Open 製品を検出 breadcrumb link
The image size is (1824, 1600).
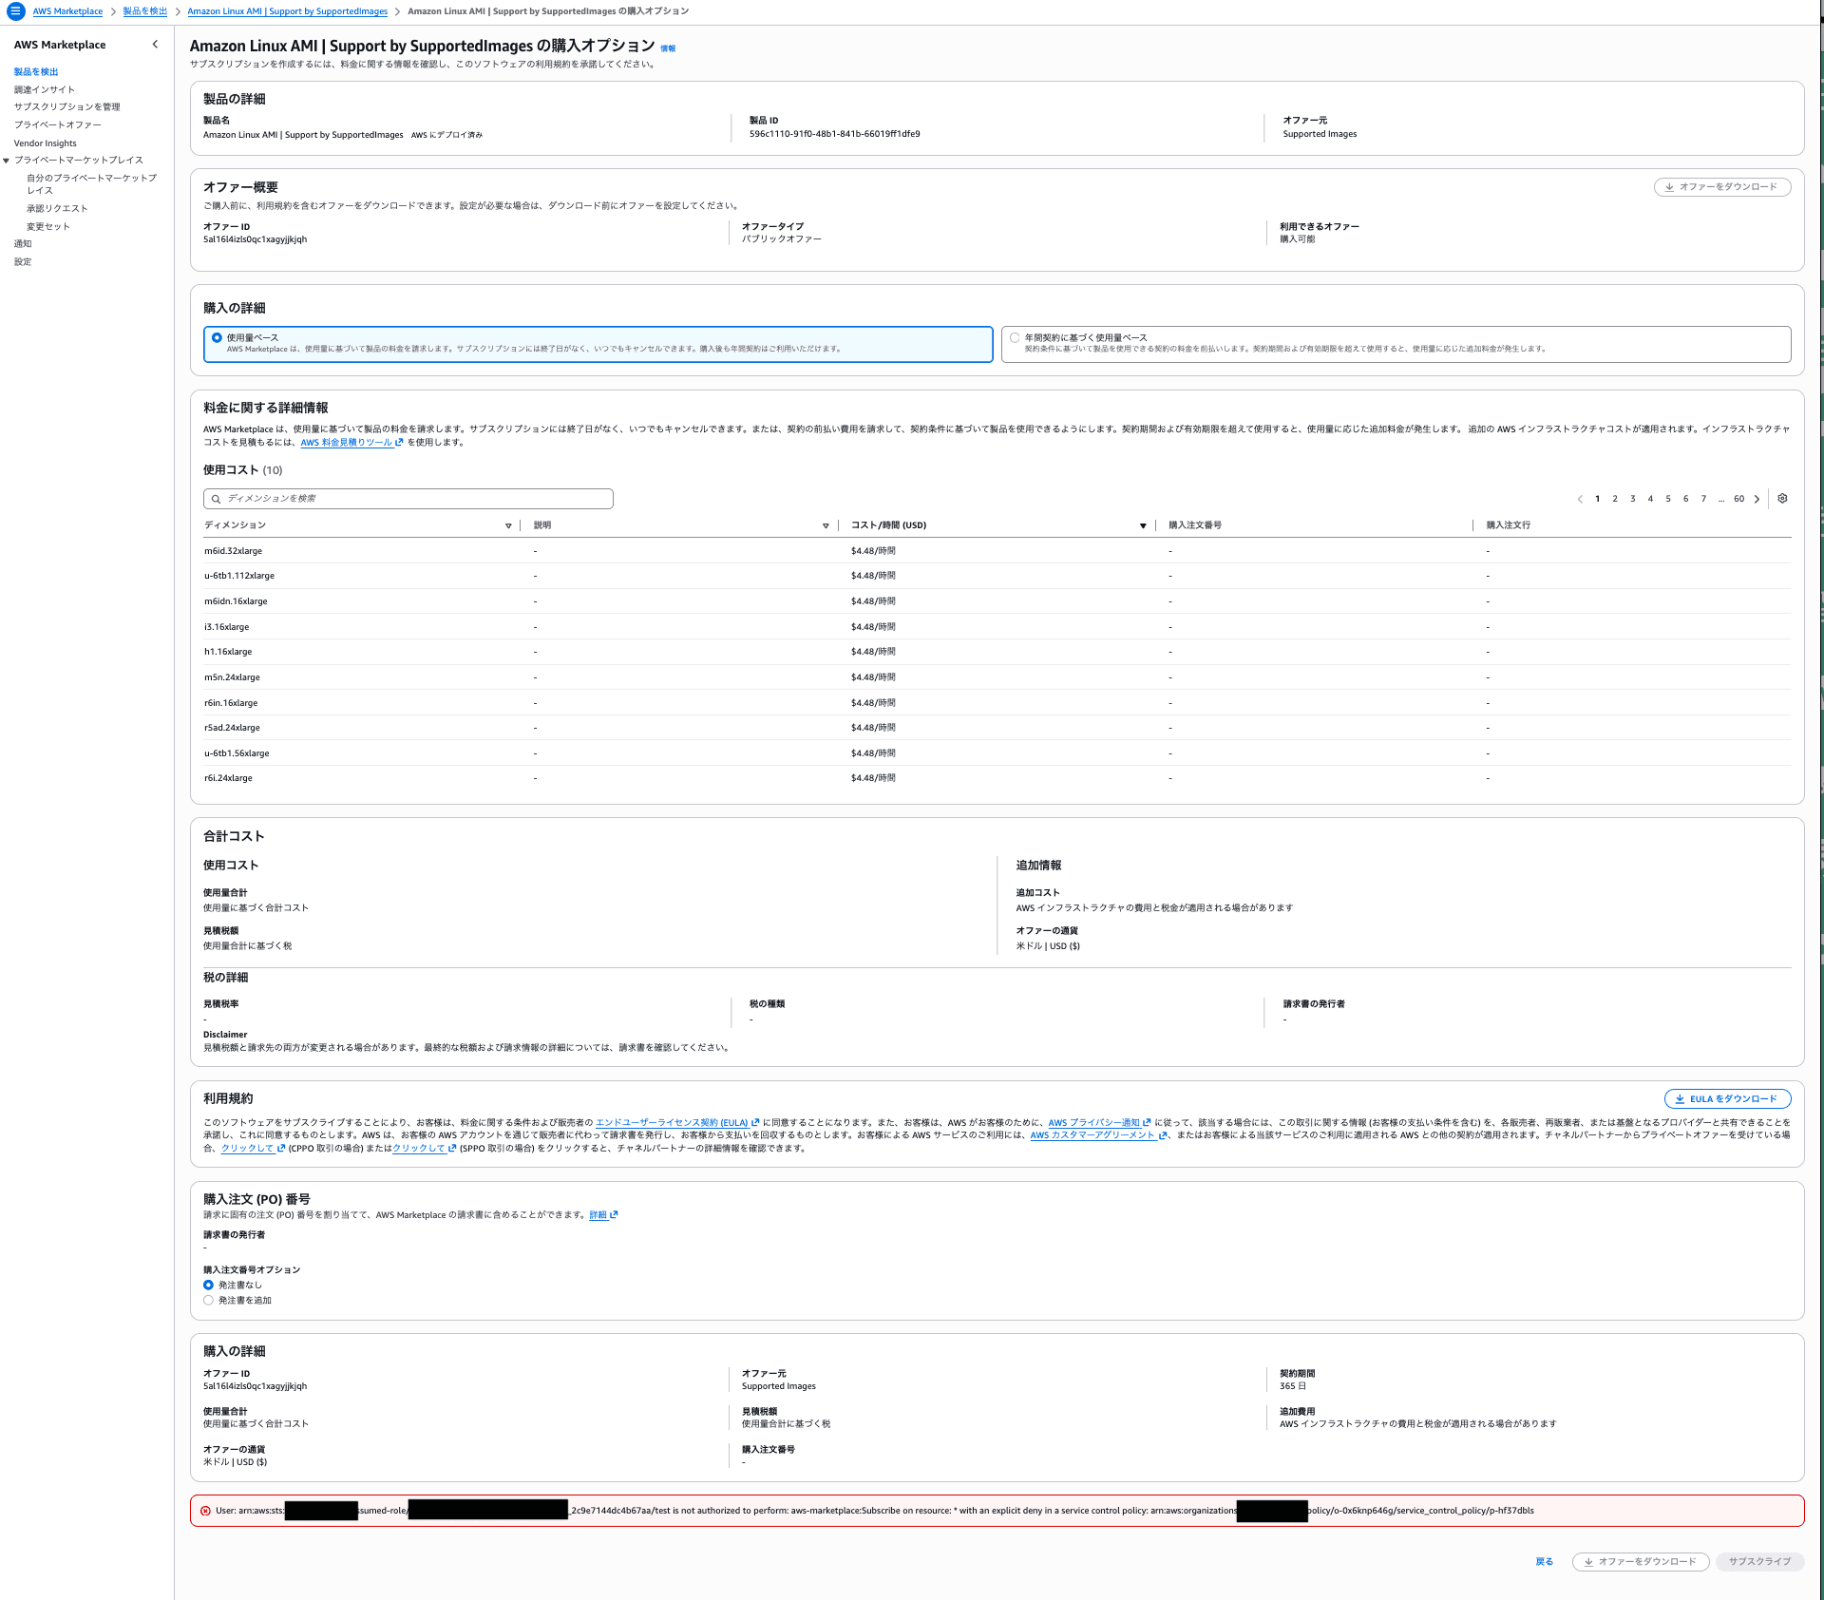pyautogui.click(x=145, y=11)
